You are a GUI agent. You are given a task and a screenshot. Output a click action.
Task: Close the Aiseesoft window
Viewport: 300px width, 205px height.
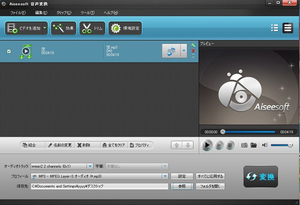coord(289,3)
